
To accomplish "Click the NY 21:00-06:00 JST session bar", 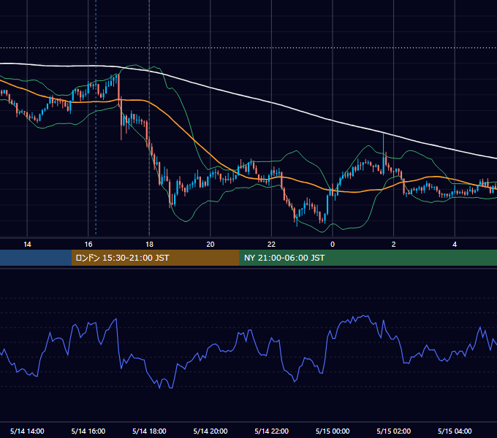I will (368, 258).
